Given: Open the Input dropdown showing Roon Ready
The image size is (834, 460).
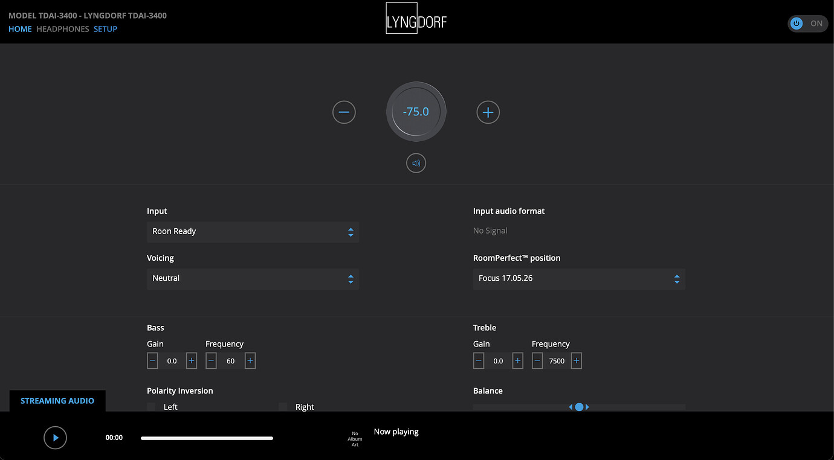Looking at the screenshot, I should 253,232.
